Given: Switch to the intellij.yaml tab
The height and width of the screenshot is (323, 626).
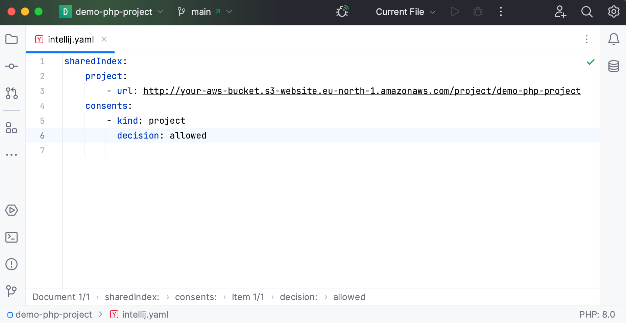Looking at the screenshot, I should pyautogui.click(x=71, y=39).
